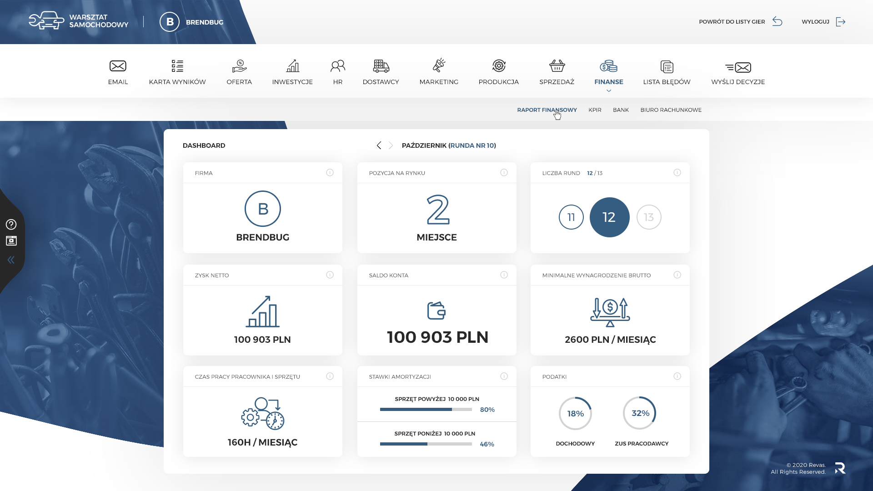Viewport: 873px width, 491px height.
Task: Switch to the KPIR submenu tab
Action: point(595,110)
